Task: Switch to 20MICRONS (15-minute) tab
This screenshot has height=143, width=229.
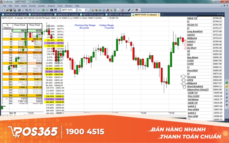Action: click(15, 15)
